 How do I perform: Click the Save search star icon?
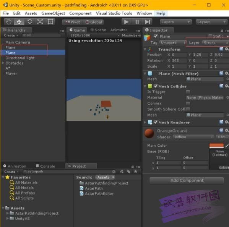tap(136, 172)
